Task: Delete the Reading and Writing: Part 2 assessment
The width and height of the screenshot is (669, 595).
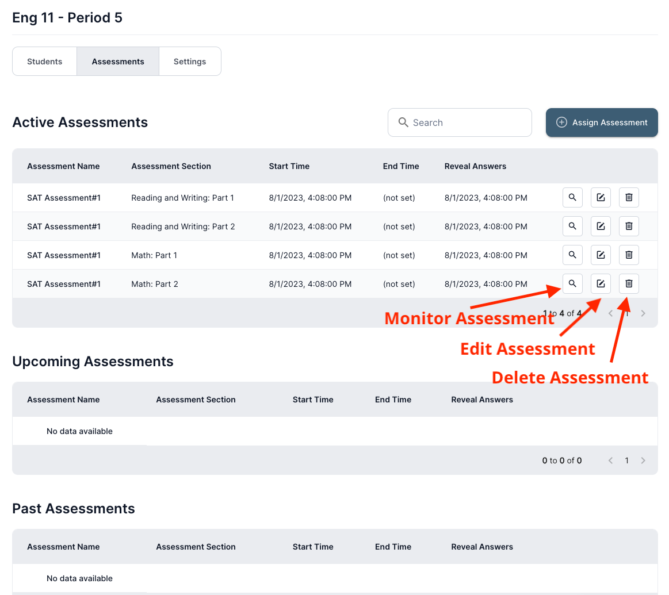Action: point(629,226)
